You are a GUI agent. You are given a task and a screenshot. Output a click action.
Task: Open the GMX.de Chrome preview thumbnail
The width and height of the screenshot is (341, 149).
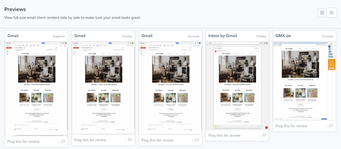coord(304,81)
